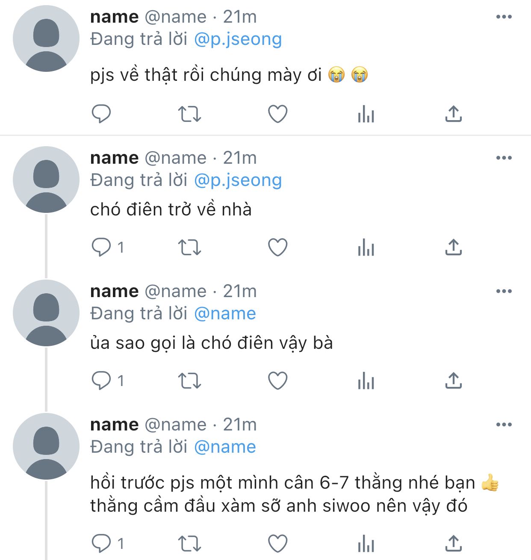View analytics of "pjs về thật rồi" tweet
Screen dimensions: 531x560
pos(366,114)
